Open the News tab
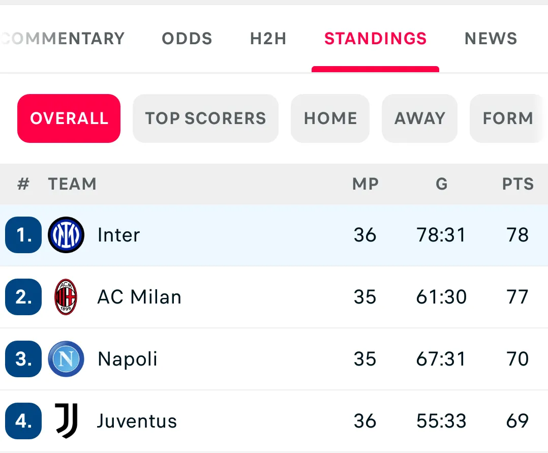 [491, 39]
